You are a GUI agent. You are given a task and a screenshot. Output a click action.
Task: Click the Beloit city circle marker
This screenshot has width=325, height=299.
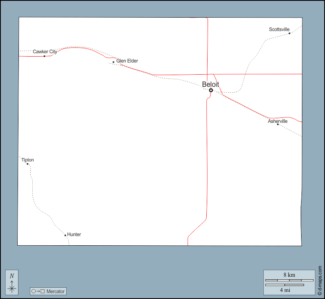click(211, 90)
